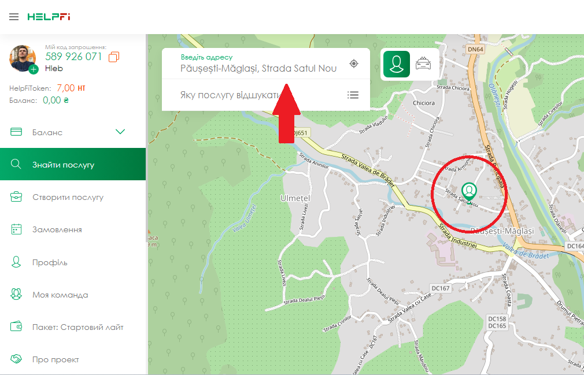Switch to taxi mode

[x=424, y=64]
